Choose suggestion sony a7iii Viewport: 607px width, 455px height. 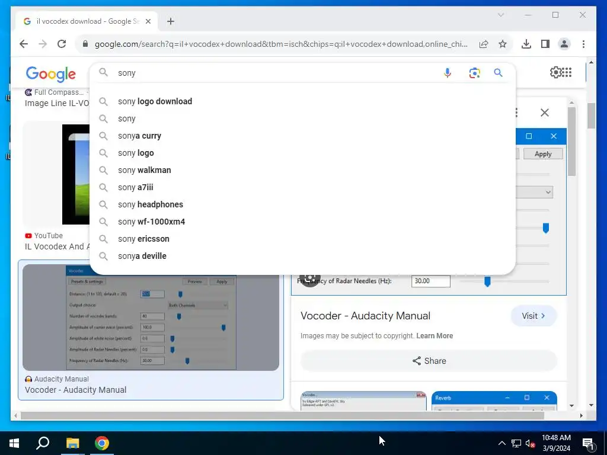[x=302, y=187]
